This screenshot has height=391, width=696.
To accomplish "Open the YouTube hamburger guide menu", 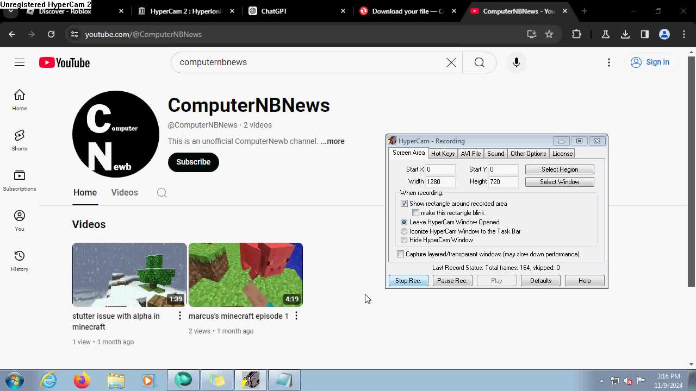I will tap(20, 62).
